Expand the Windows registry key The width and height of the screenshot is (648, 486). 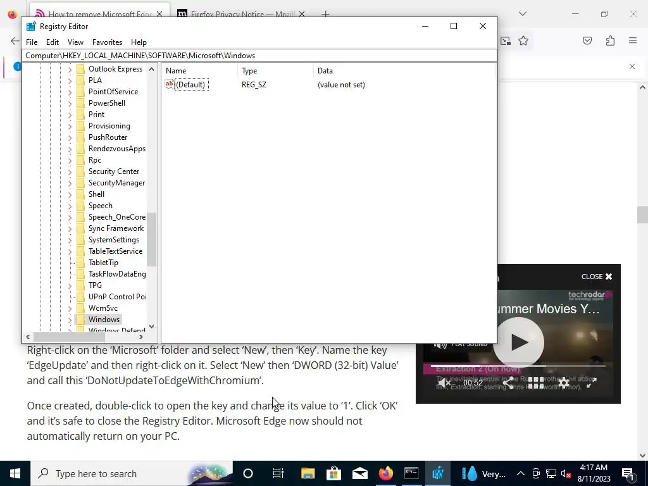click(70, 320)
